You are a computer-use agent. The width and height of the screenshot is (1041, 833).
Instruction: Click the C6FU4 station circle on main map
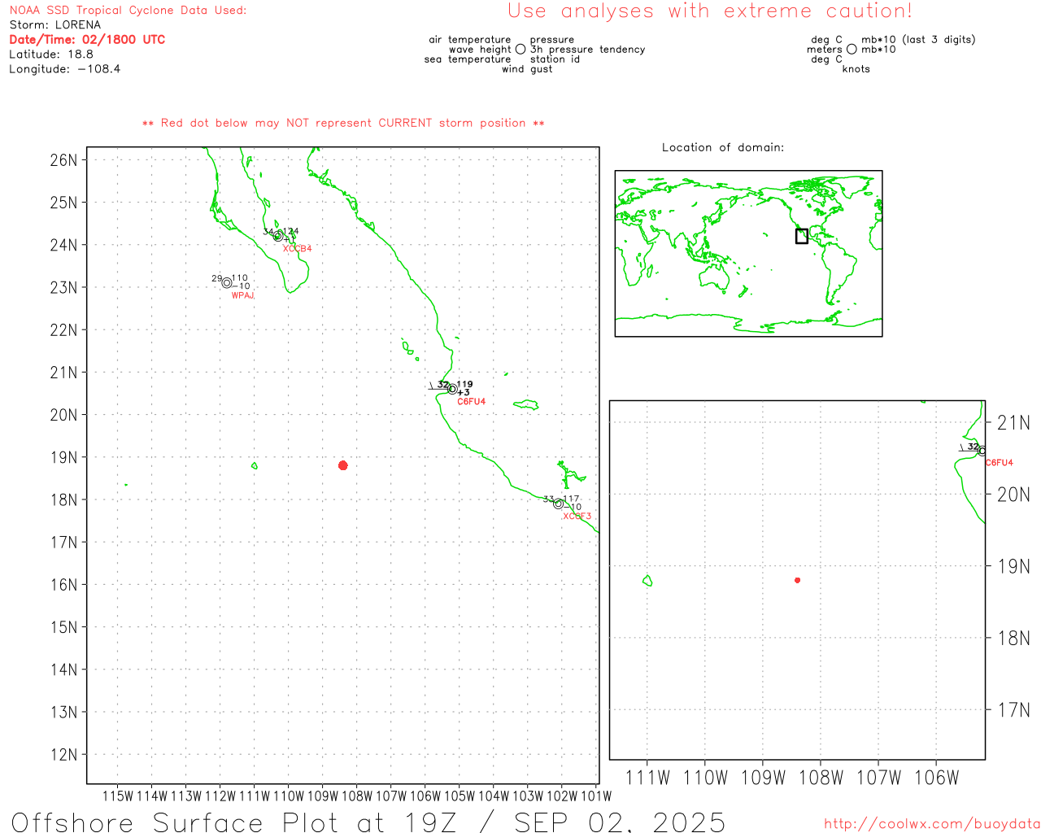[x=452, y=389]
